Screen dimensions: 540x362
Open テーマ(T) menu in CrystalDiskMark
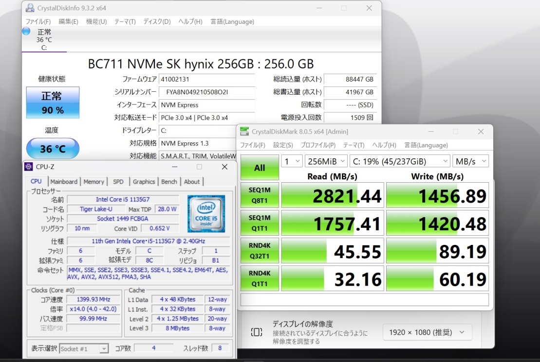tap(354, 145)
